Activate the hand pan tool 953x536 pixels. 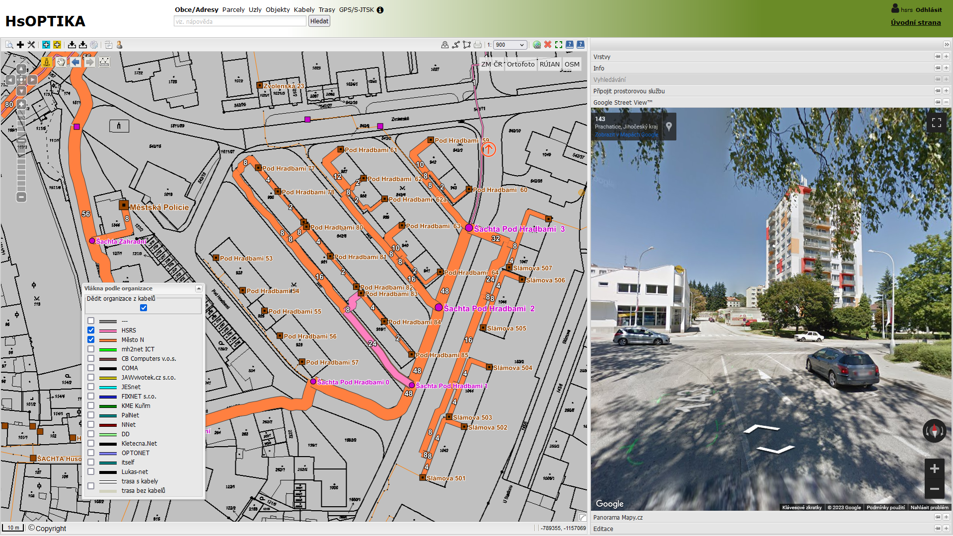click(61, 62)
